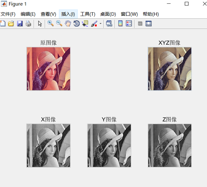The height and width of the screenshot is (187, 207).
Task: Insert a colorbar via the toolbar icon
Action: [x=120, y=24]
